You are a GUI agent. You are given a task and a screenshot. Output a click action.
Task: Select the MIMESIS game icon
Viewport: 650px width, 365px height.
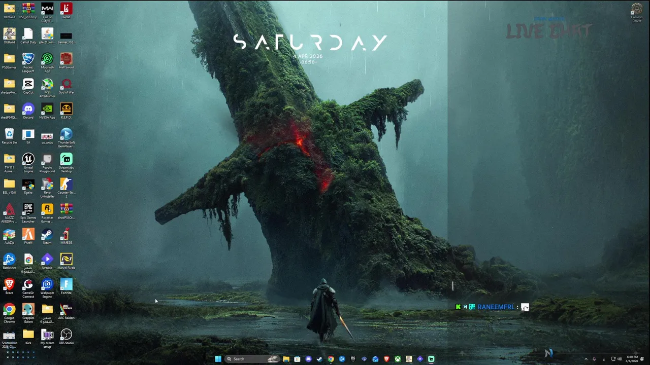(66, 237)
